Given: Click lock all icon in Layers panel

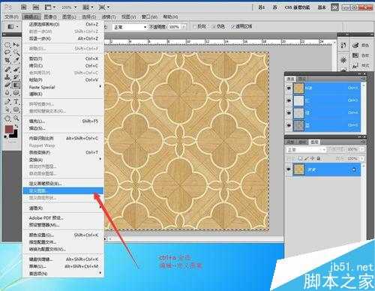Looking at the screenshot, I should [318, 158].
